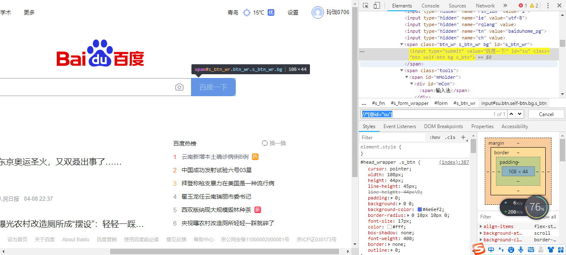Switch to the Network tab

pos(485,6)
